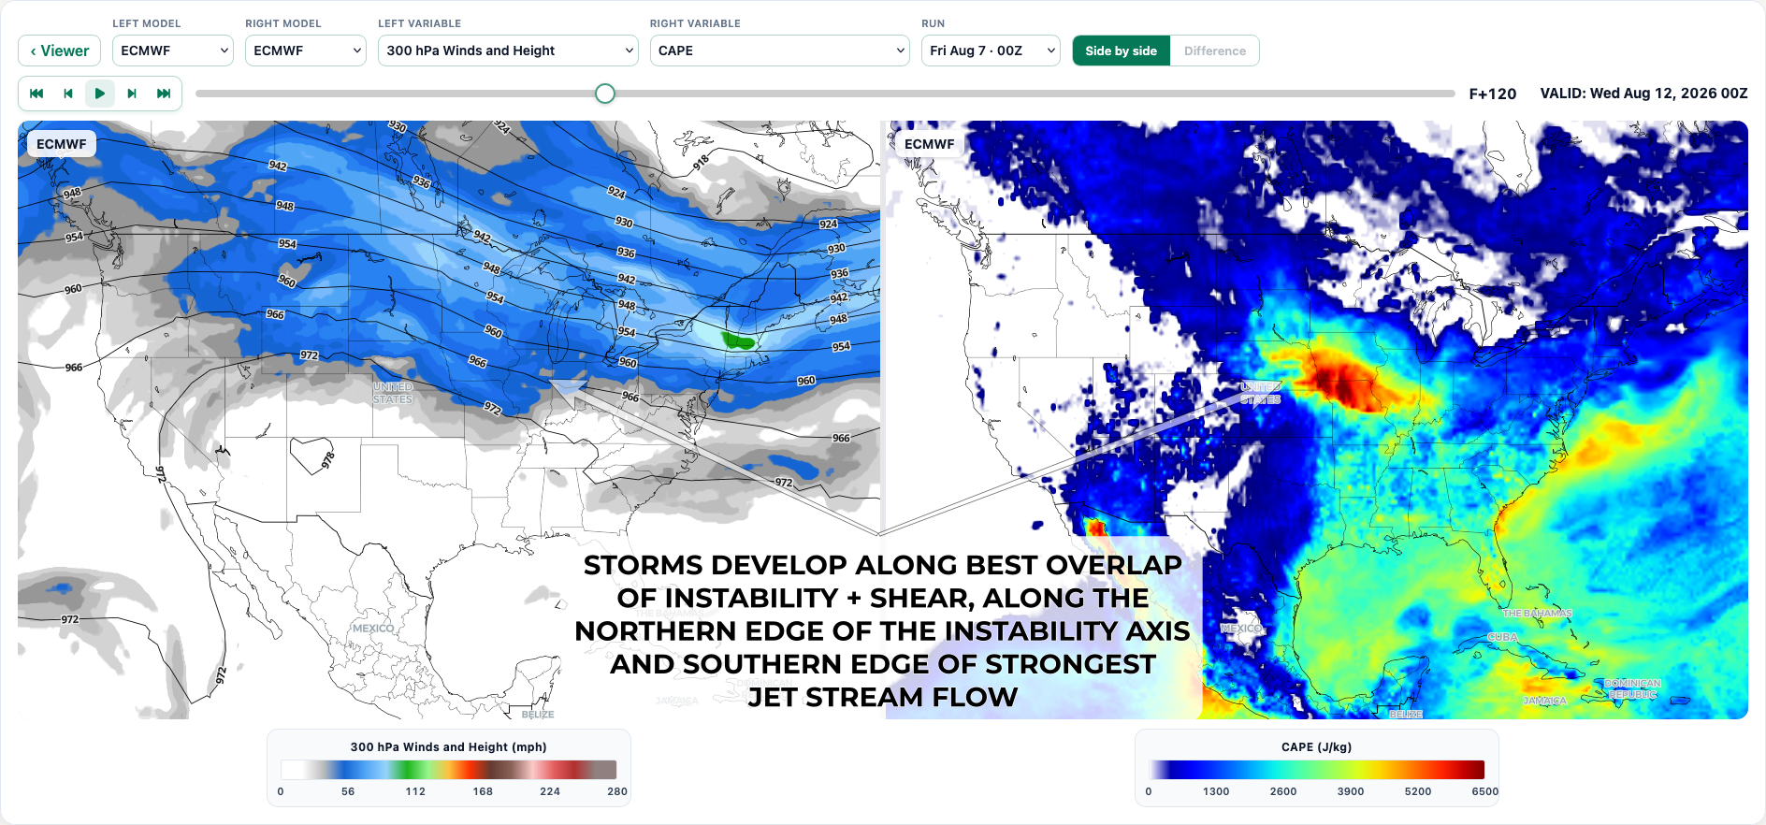
Task: Open the Left Variable dropdown
Action: click(508, 51)
